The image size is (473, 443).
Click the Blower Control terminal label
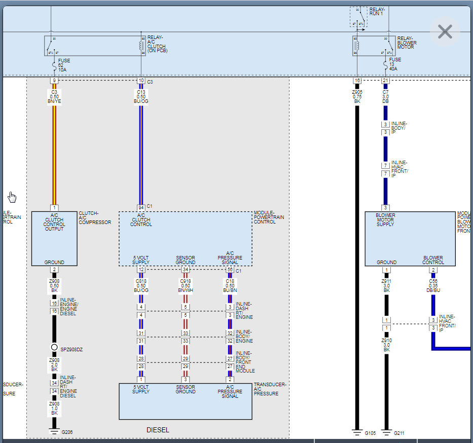click(x=433, y=260)
